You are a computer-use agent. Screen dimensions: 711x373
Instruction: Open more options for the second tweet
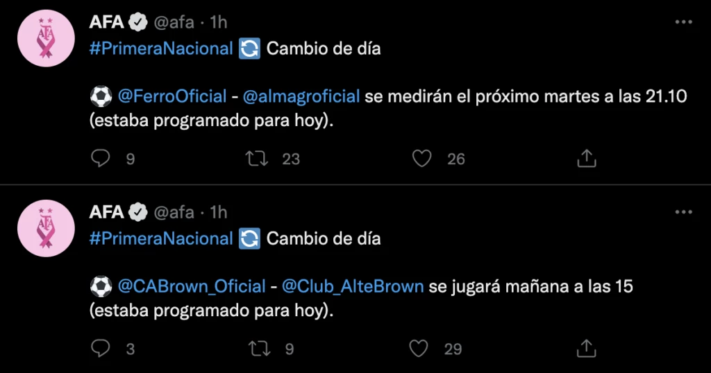point(683,212)
